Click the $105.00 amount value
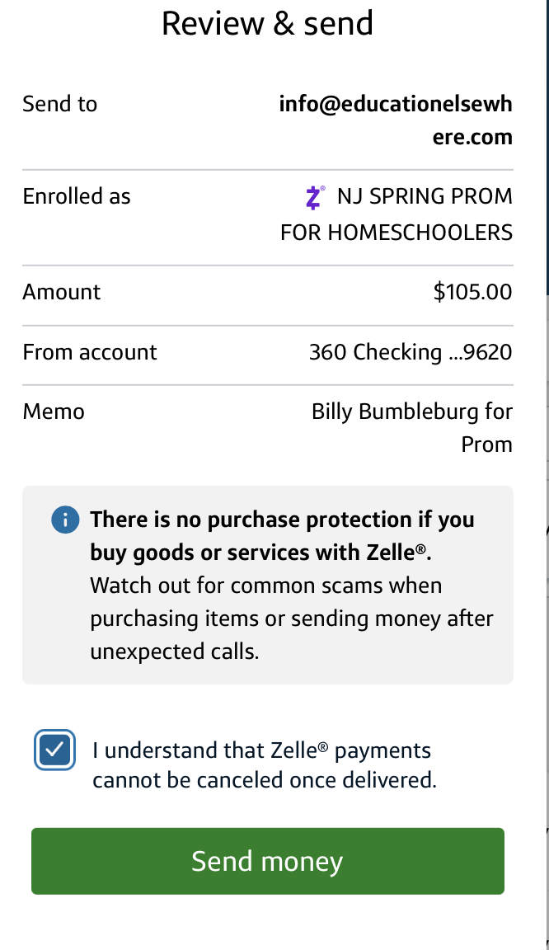The width and height of the screenshot is (549, 950). tap(472, 292)
